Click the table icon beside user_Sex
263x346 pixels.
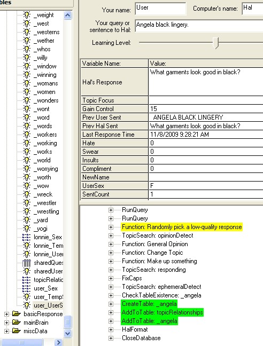27,288
